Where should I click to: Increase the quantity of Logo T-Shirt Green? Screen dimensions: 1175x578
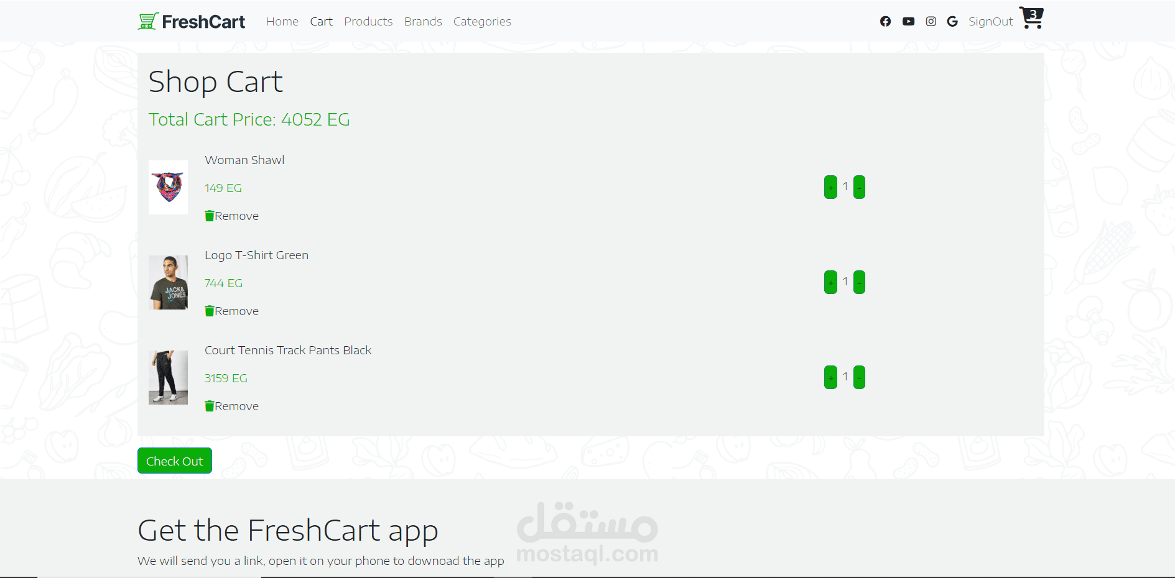830,282
